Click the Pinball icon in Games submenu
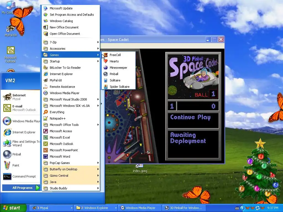The height and width of the screenshot is (212, 283). pos(106,74)
